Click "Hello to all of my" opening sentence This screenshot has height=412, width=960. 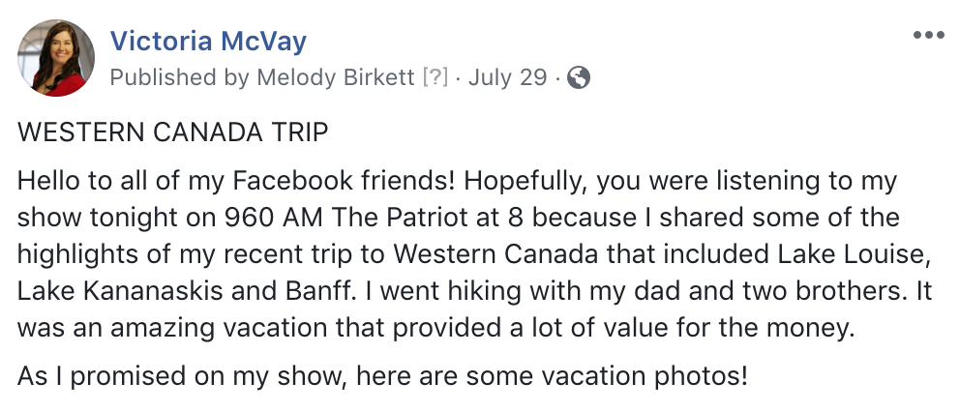click(121, 182)
